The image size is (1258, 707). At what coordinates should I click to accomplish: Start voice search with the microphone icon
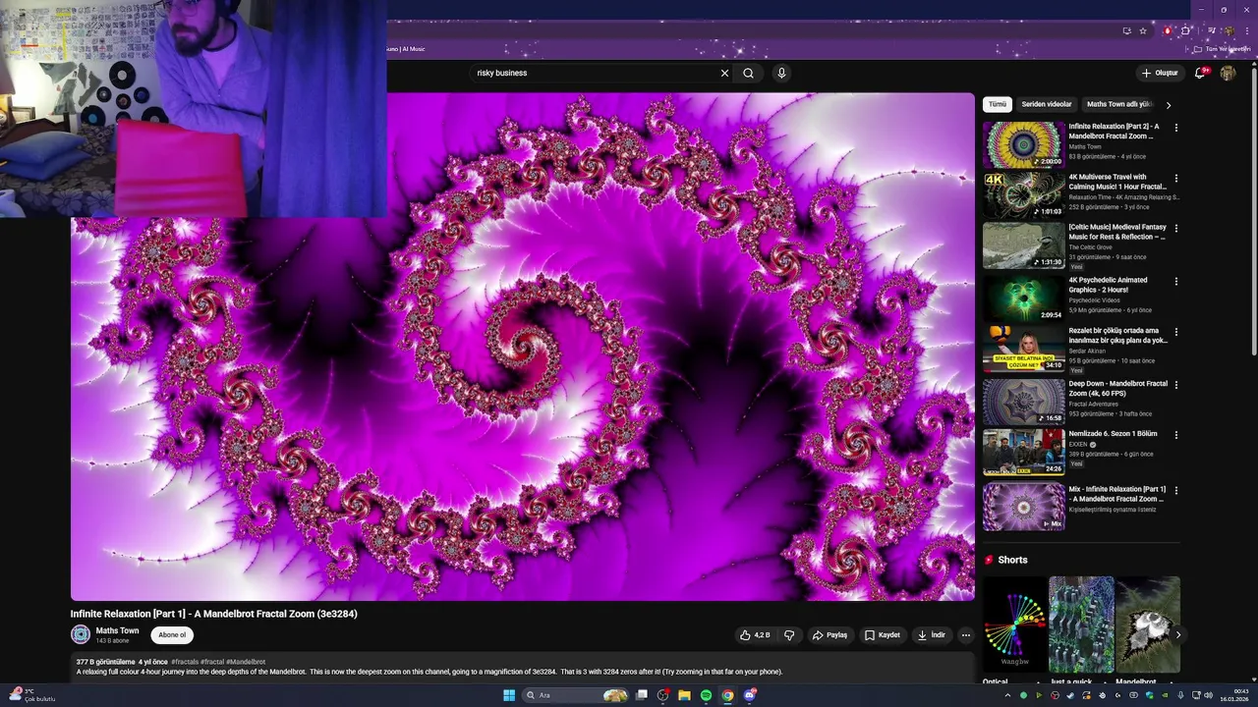(x=781, y=73)
